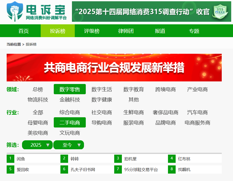Go to the 首页 navigation tab
The width and height of the screenshot is (233, 181).
(24, 31)
